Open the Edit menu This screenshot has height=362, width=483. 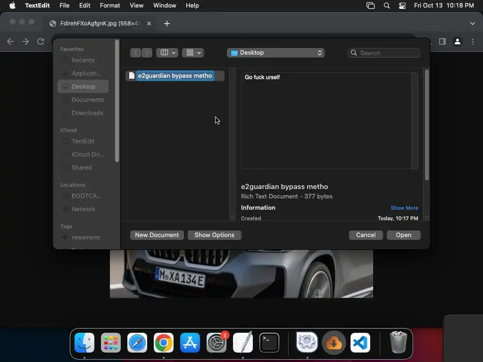click(x=84, y=6)
